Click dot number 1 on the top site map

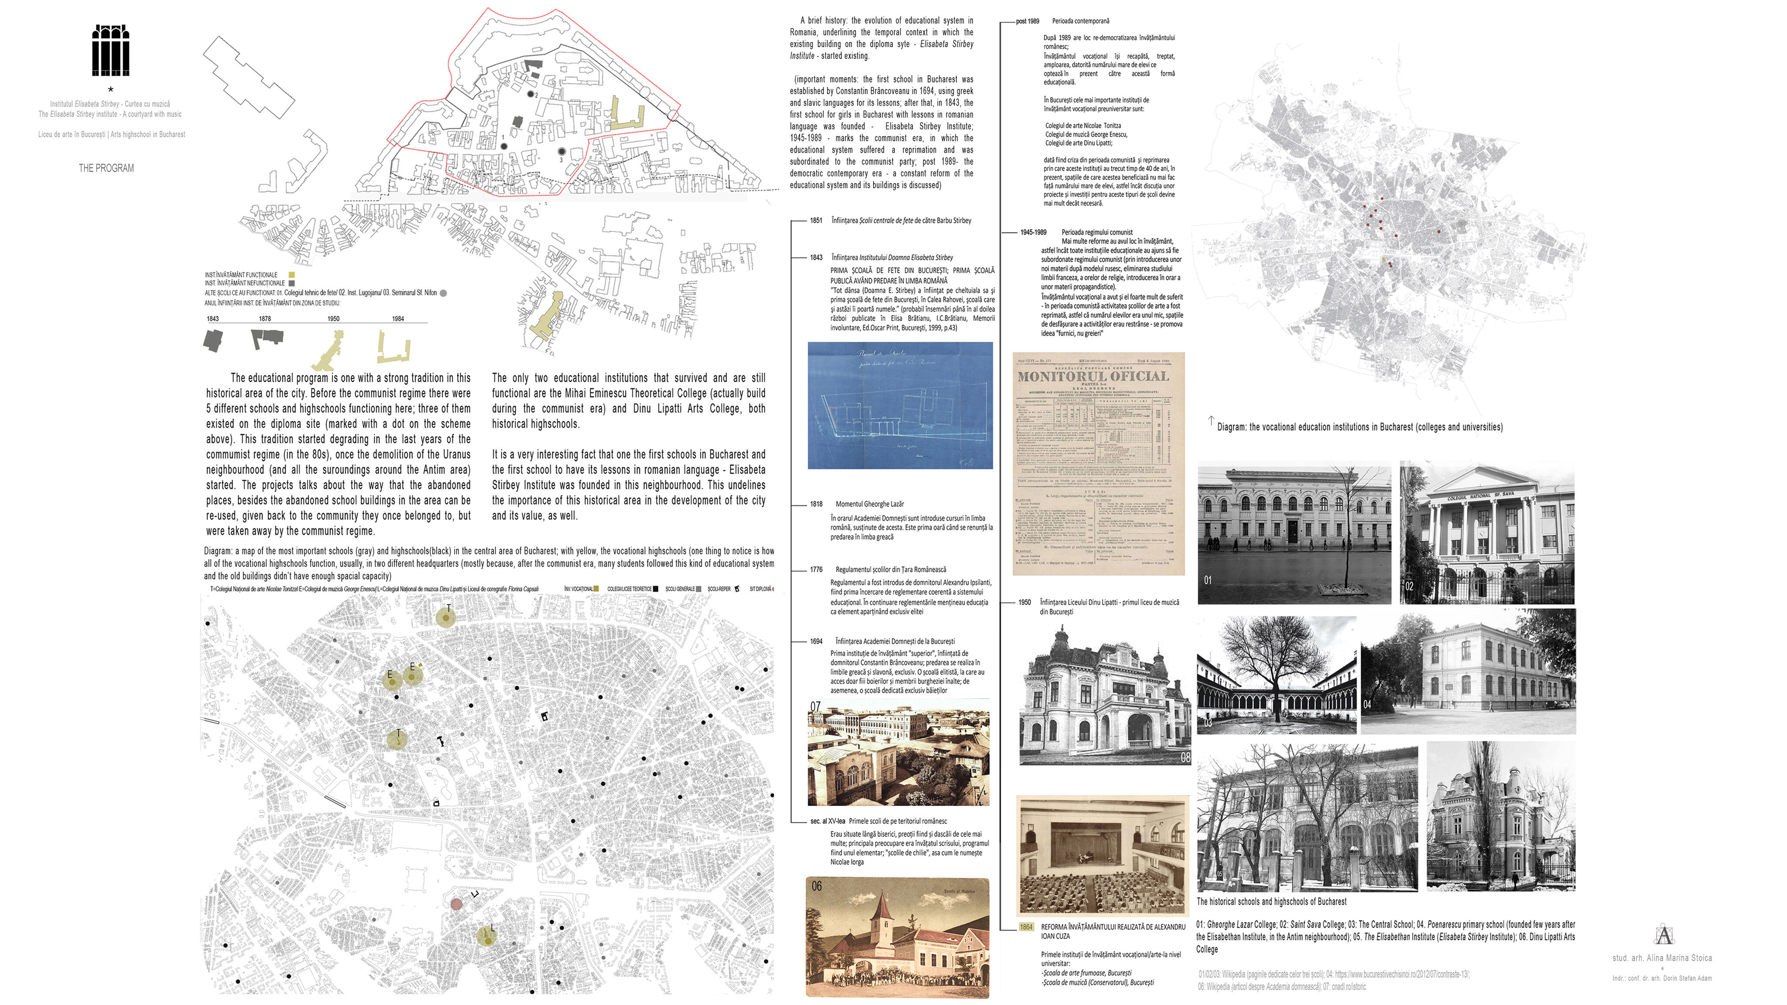pos(505,147)
